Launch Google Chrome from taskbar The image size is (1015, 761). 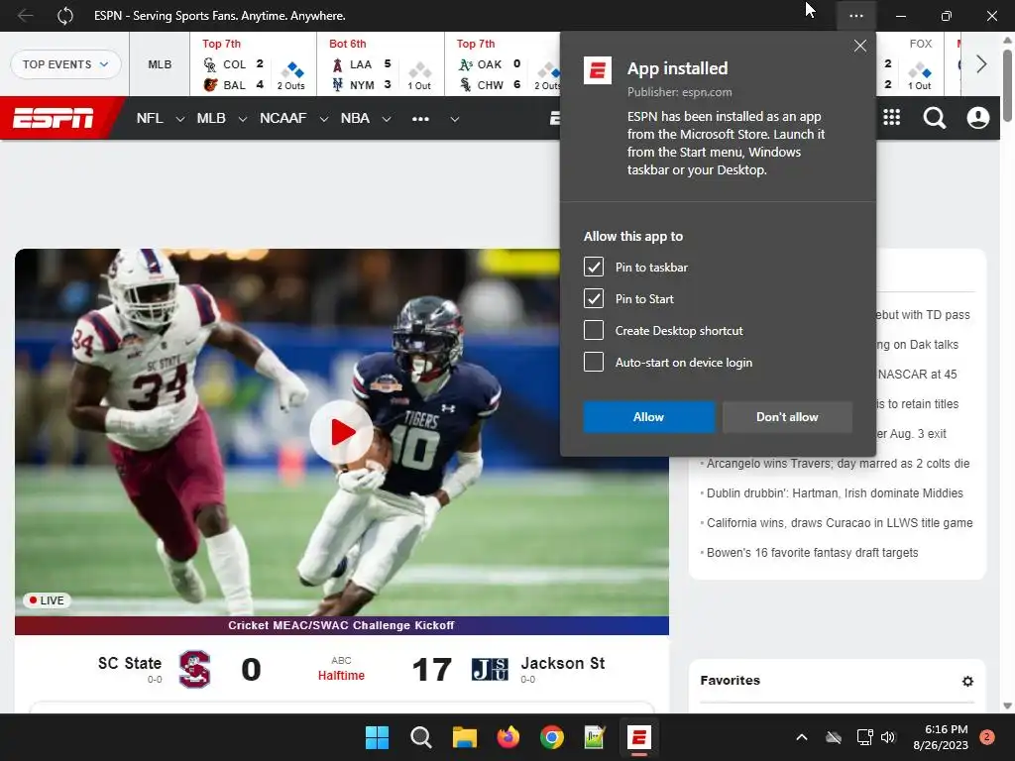551,737
